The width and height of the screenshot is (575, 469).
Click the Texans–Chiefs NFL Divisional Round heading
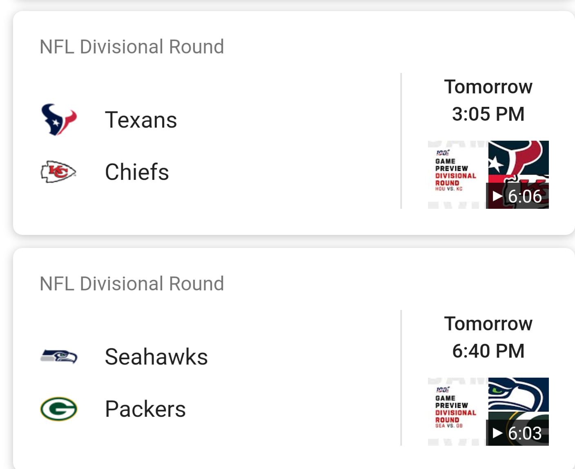[x=131, y=47]
